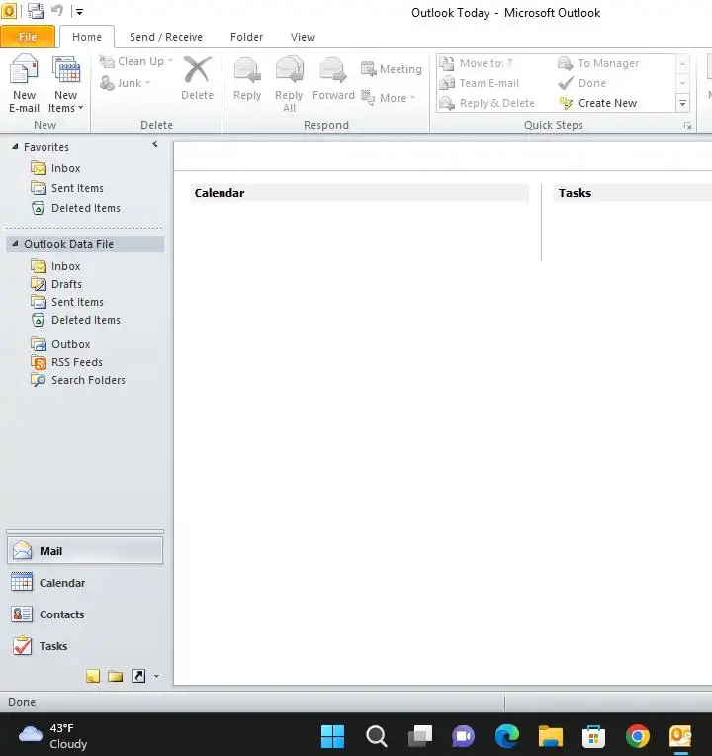
Task: Click the Folder List icon
Action: [115, 676]
